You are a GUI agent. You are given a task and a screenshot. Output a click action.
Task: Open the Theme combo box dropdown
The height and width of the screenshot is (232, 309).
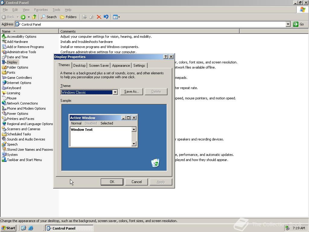coord(115,92)
